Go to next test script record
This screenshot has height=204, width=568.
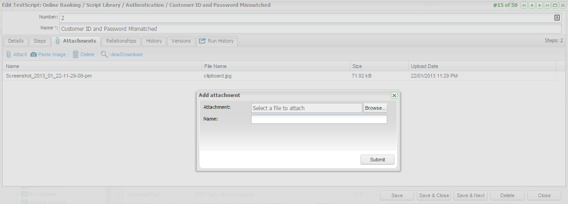coord(539,5)
